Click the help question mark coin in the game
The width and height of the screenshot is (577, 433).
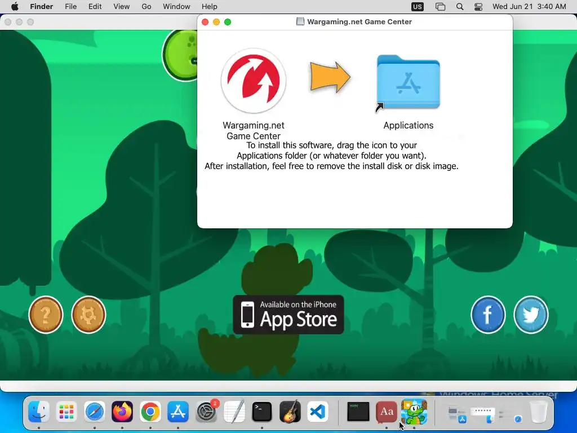(x=46, y=315)
